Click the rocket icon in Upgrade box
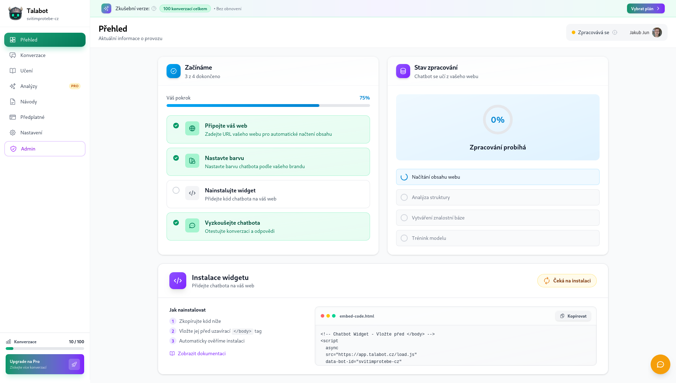This screenshot has width=676, height=383. [74, 364]
